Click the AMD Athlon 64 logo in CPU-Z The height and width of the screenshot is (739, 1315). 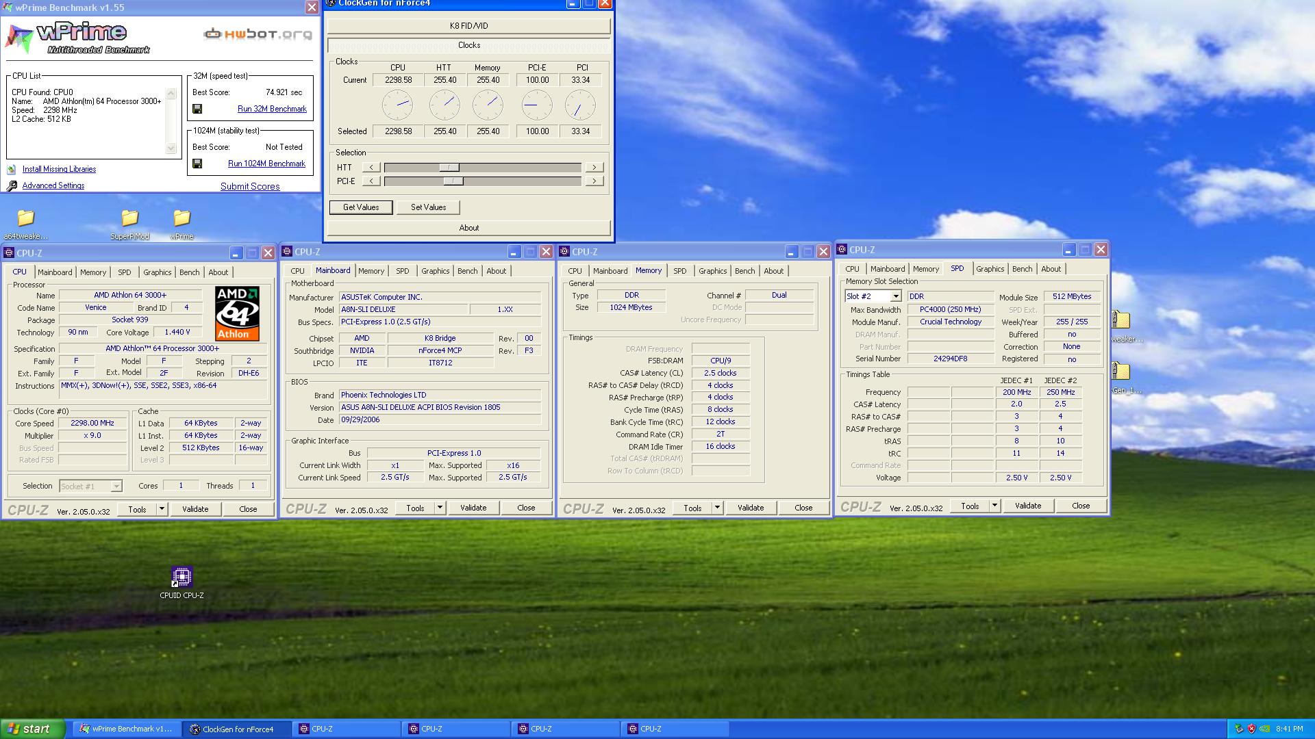pyautogui.click(x=237, y=313)
